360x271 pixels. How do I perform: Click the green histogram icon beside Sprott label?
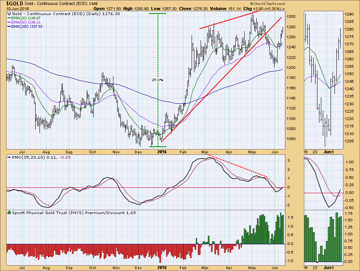tap(9, 213)
